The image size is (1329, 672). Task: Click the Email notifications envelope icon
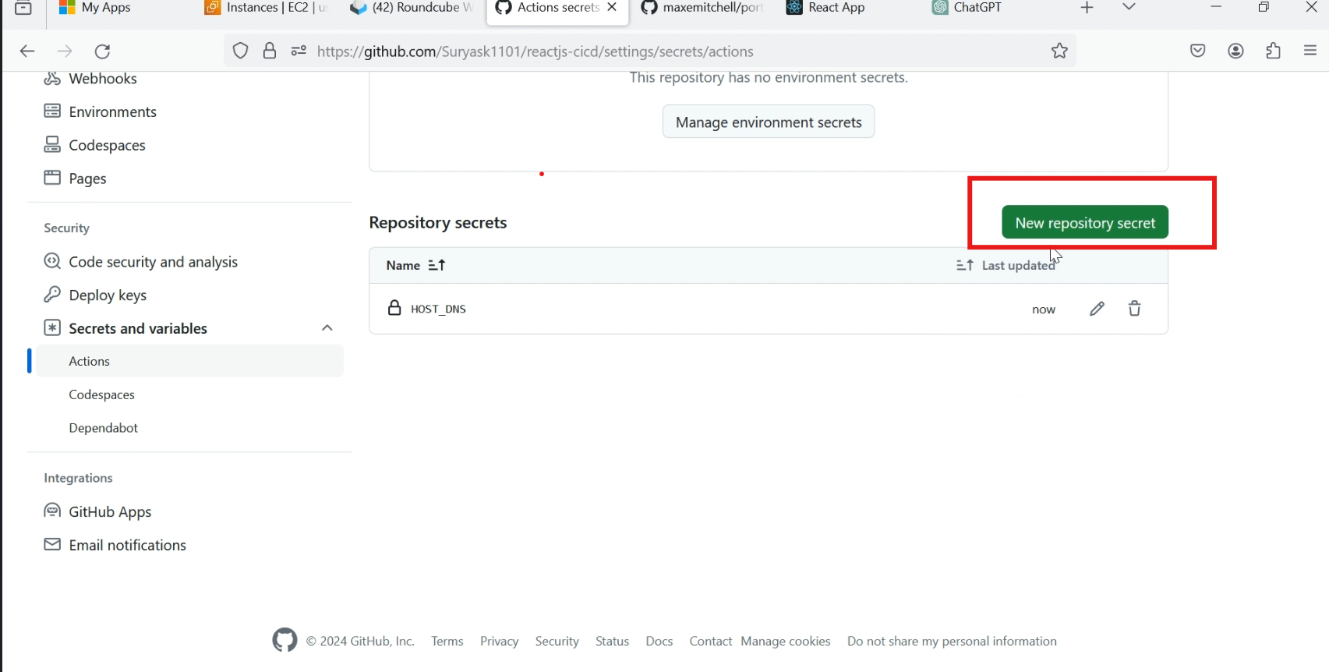[x=52, y=544]
